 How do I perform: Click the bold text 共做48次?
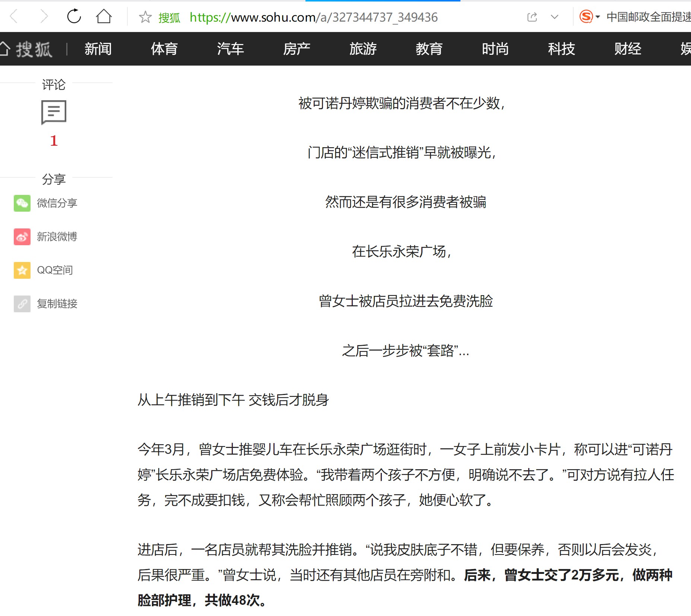[235, 600]
